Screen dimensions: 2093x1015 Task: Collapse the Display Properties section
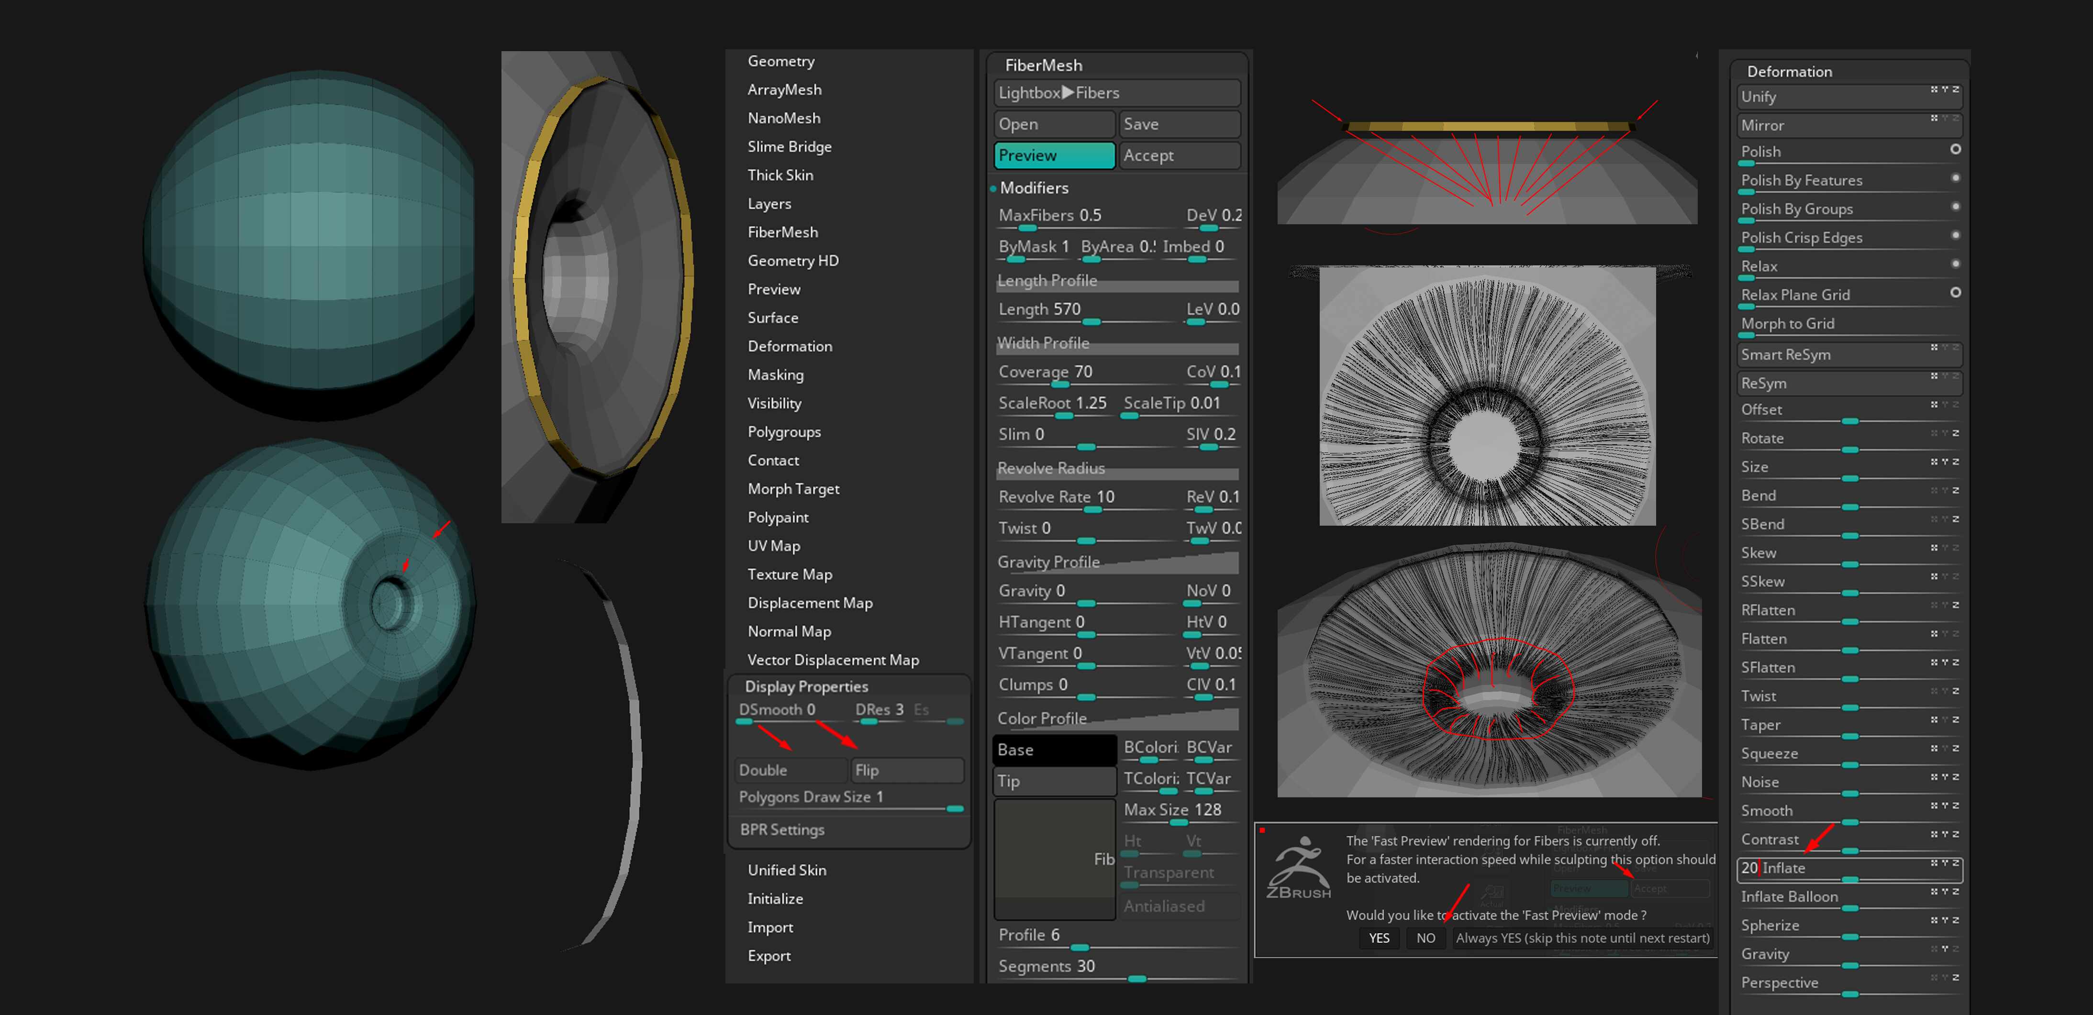[x=806, y=686]
